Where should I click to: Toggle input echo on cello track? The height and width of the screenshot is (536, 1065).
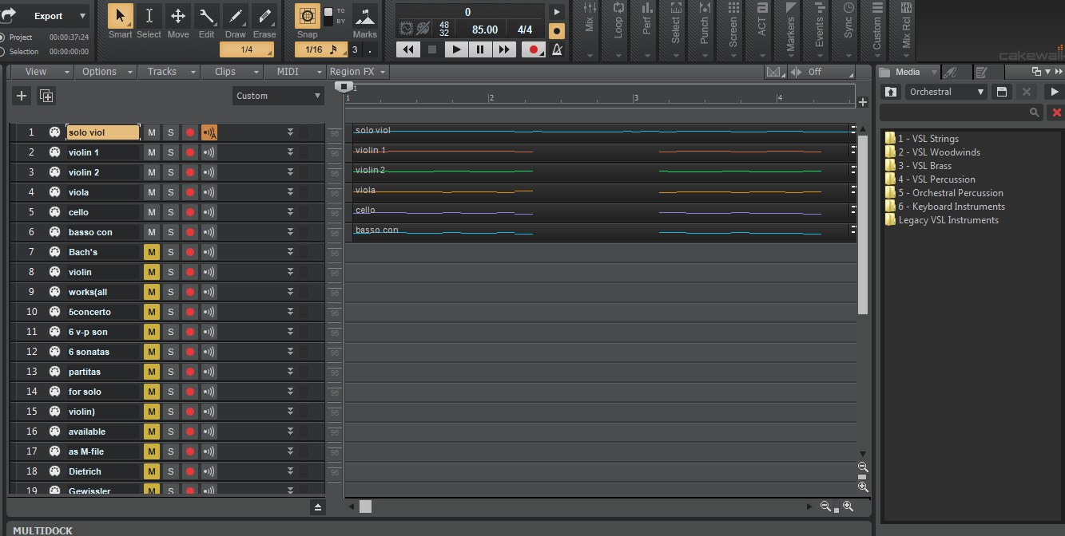click(209, 212)
